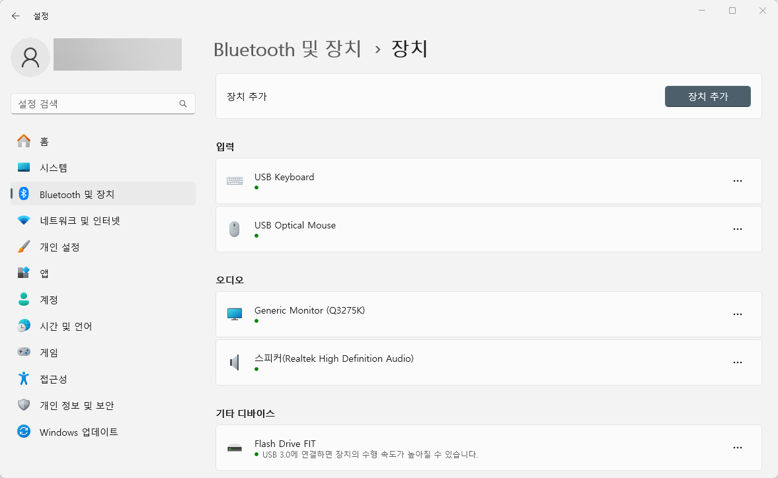Click the 오디오 section heading

[x=230, y=280]
